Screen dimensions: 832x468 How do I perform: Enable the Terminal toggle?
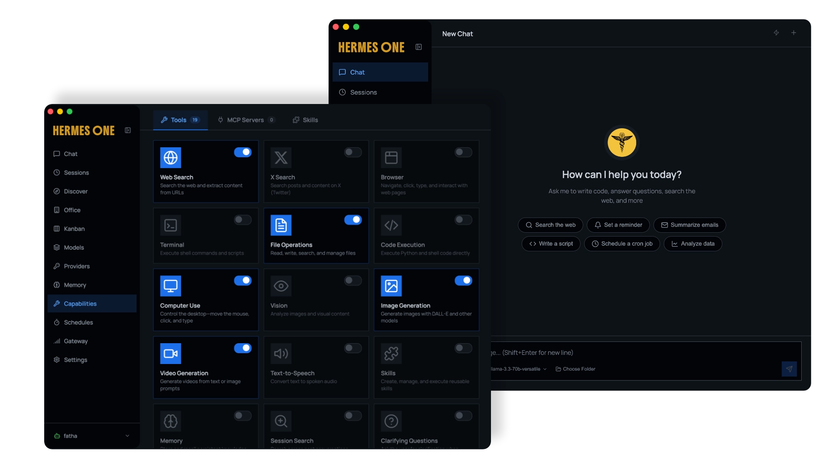pos(243,220)
